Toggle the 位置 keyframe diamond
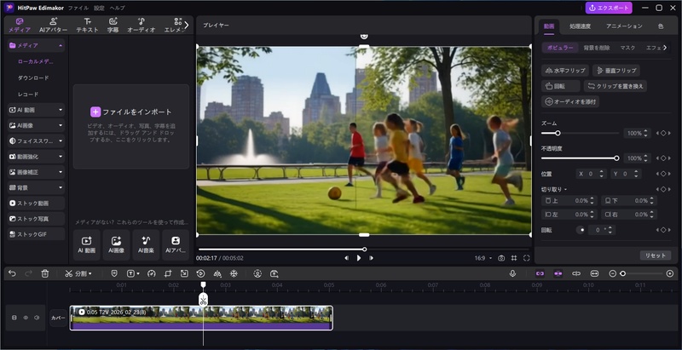 coord(663,174)
